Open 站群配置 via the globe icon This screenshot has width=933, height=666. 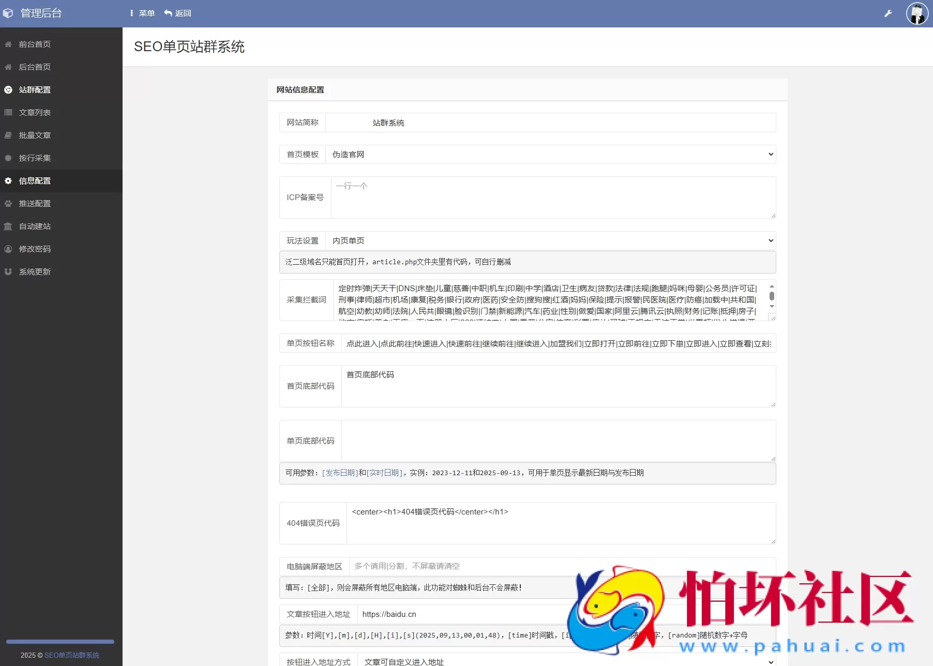tap(8, 89)
